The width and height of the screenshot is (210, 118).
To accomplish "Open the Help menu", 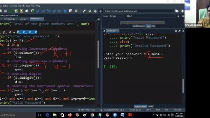I will click(38, 6).
